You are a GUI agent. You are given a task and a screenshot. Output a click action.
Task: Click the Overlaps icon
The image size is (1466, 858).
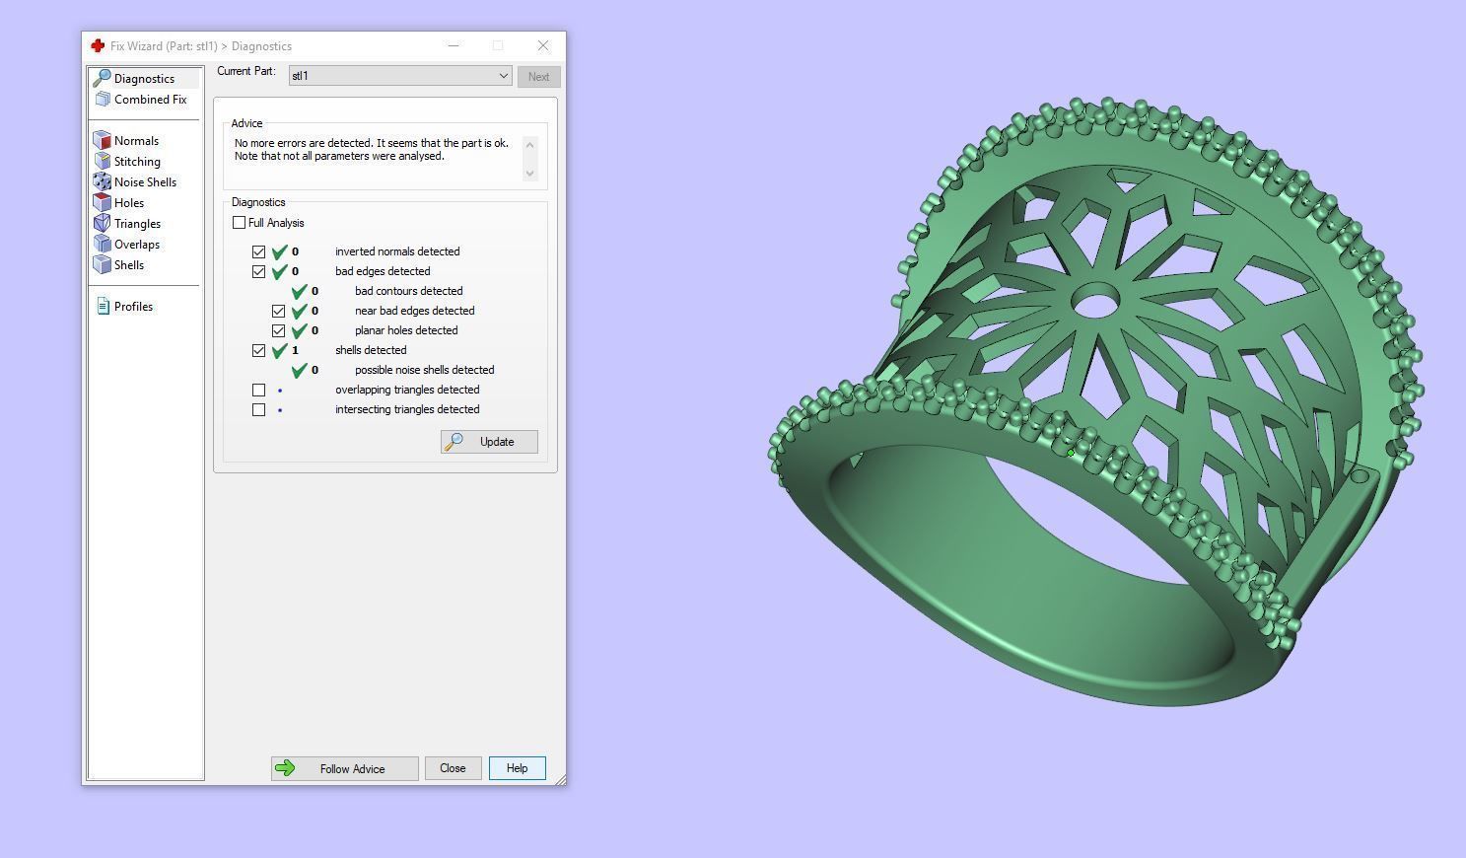tap(102, 244)
